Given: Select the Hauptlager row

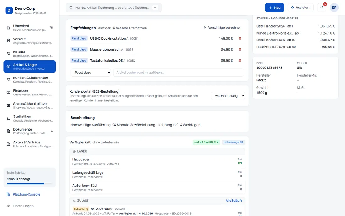Looking at the screenshot, I should tap(157, 162).
